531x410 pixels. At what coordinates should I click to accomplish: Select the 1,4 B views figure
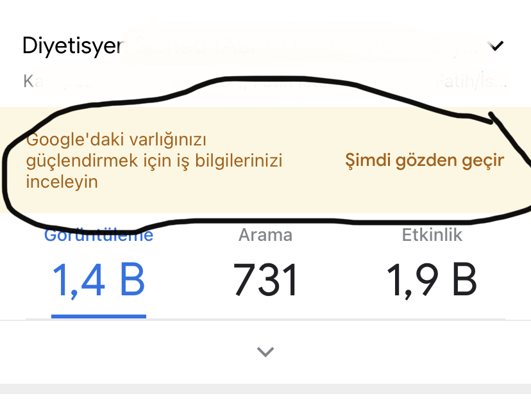tap(99, 281)
